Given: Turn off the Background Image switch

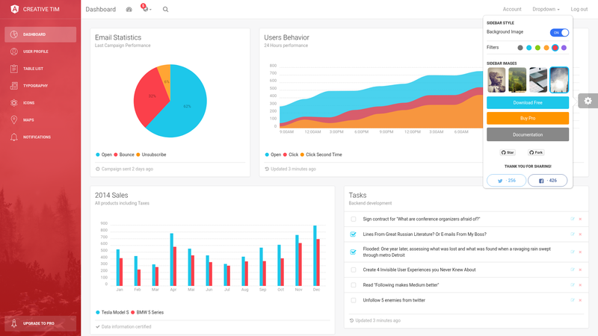Looking at the screenshot, I should pyautogui.click(x=559, y=33).
